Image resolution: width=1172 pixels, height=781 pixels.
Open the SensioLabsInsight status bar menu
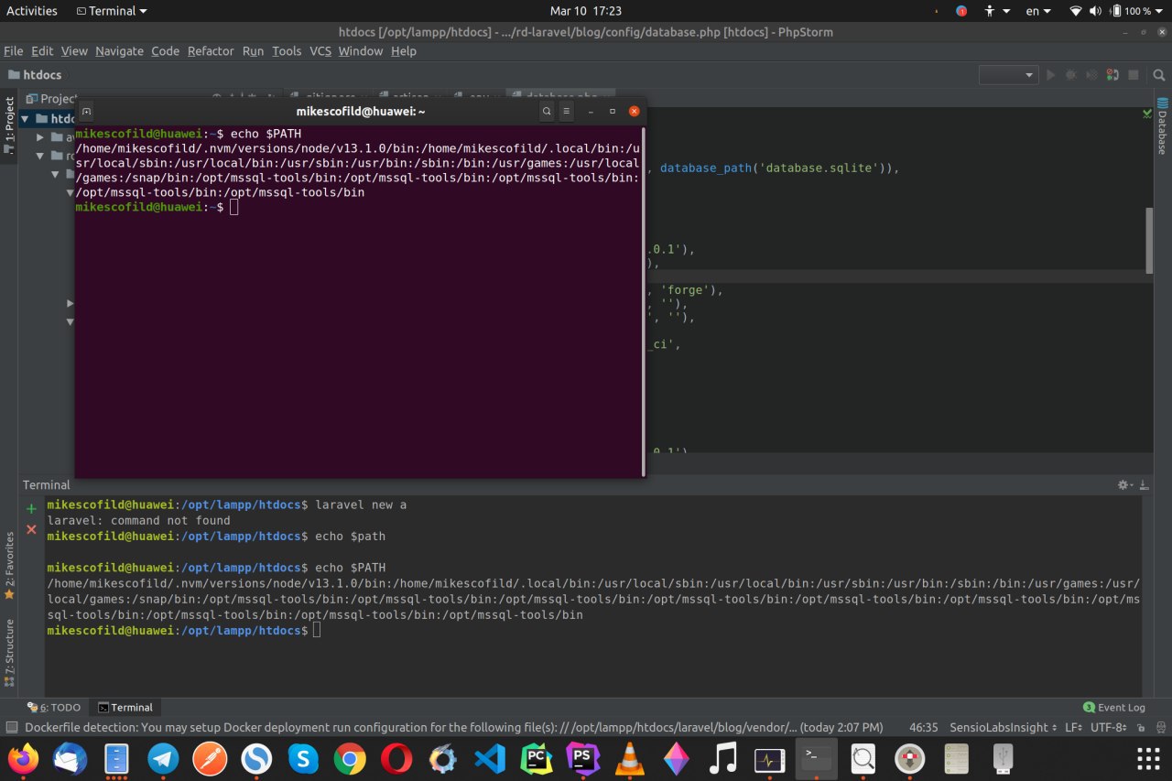[x=1004, y=727]
